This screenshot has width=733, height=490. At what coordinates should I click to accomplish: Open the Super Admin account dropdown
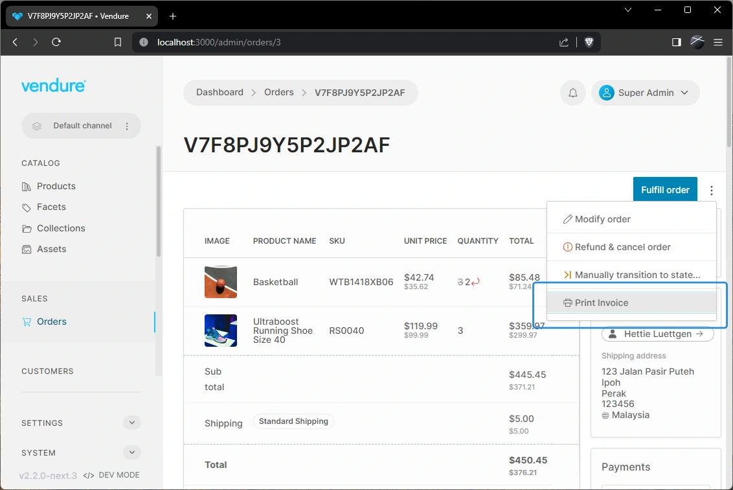point(645,93)
